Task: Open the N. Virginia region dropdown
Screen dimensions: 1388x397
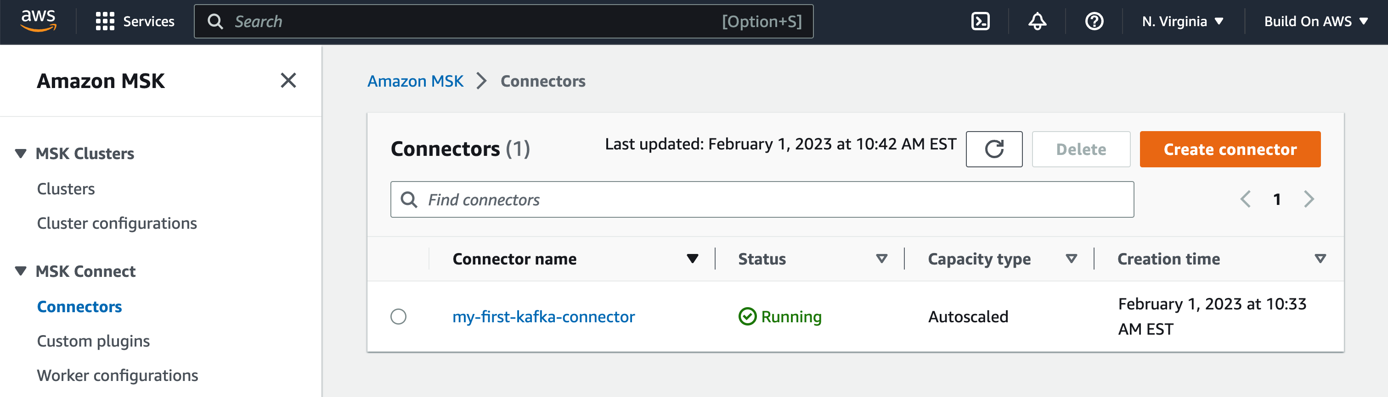Action: tap(1182, 22)
